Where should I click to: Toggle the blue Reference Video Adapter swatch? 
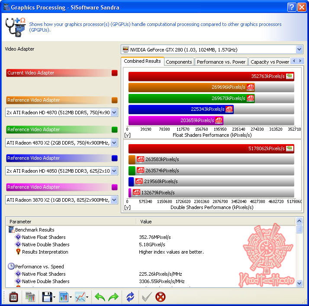click(115, 158)
